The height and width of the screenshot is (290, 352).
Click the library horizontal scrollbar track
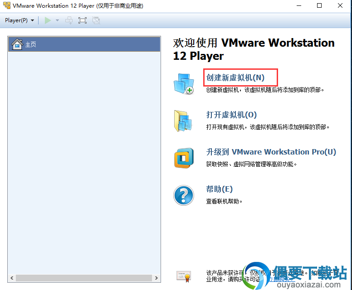click(84, 278)
